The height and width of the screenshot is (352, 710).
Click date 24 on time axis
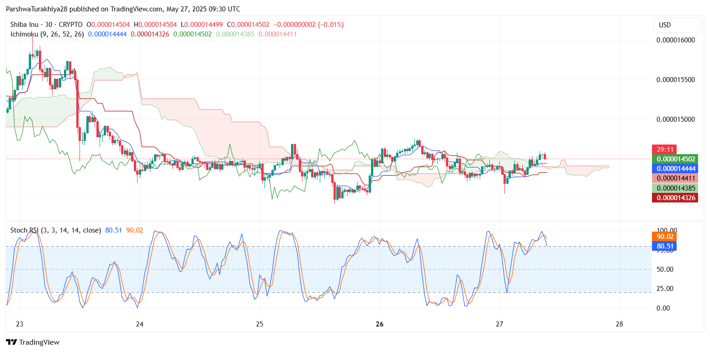coord(140,324)
